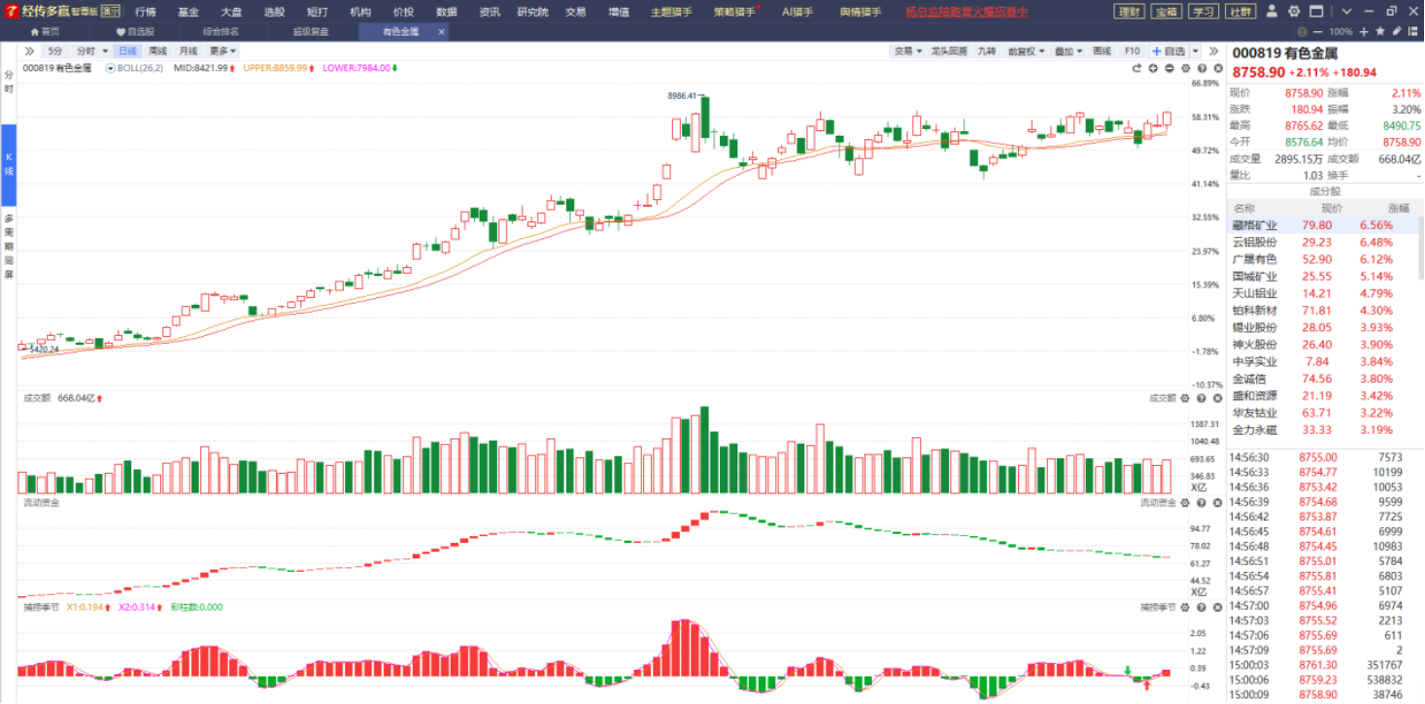Expand the 更多 period dropdown
The width and height of the screenshot is (1425, 704).
pyautogui.click(x=223, y=50)
